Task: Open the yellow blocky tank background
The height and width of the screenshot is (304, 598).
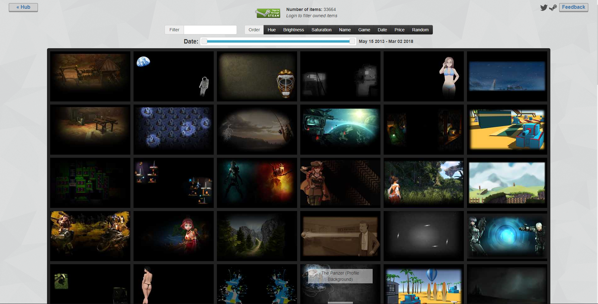Action: pos(507,130)
